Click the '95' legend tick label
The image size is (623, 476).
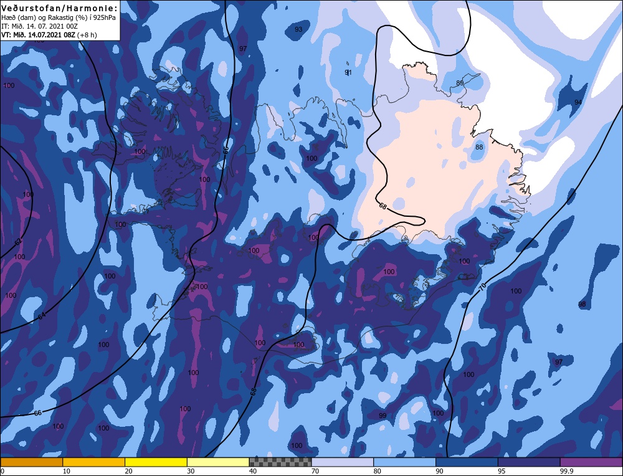502,471
